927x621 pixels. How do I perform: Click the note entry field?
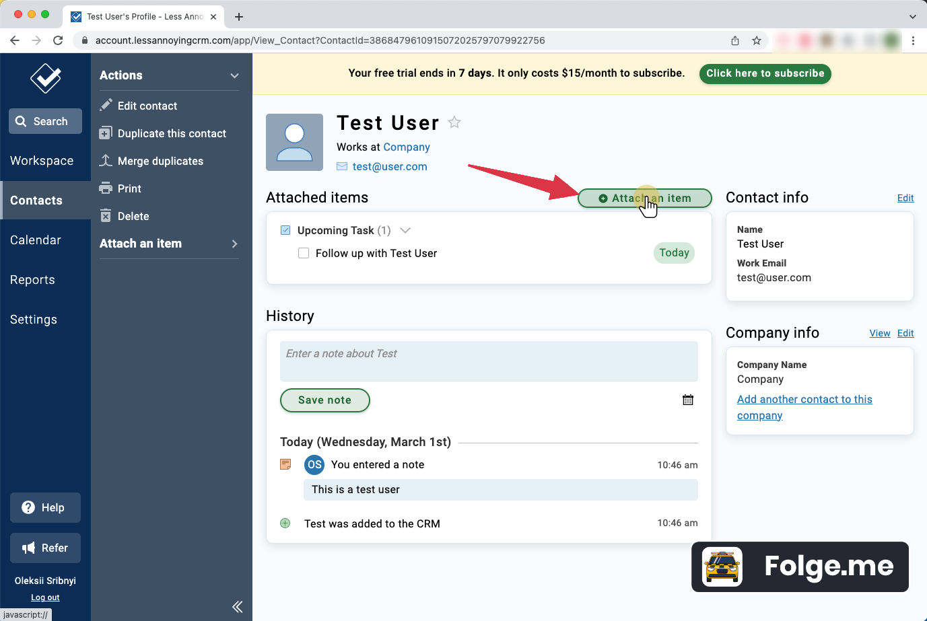pos(489,361)
